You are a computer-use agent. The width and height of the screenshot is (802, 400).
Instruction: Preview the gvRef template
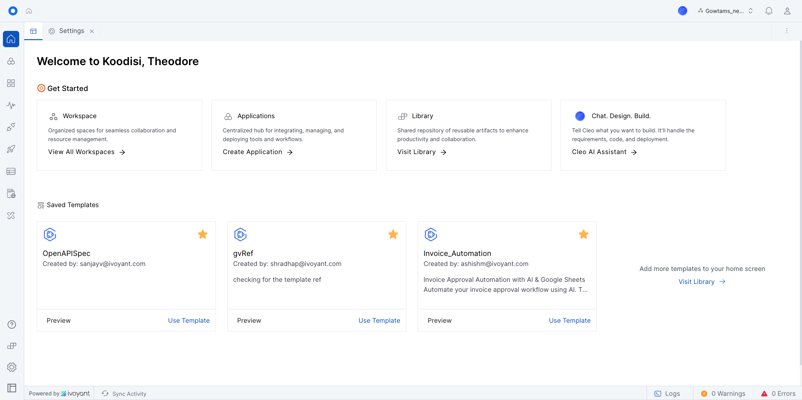(249, 321)
